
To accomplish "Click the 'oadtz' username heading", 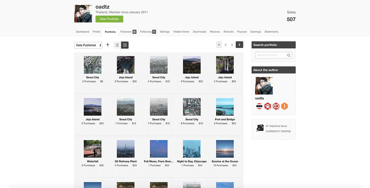I will coord(103,7).
